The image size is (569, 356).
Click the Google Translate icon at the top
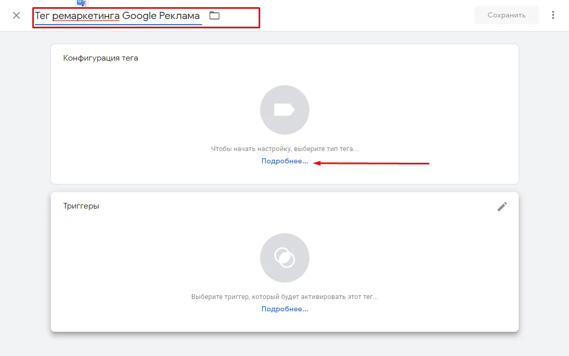tap(82, 3)
